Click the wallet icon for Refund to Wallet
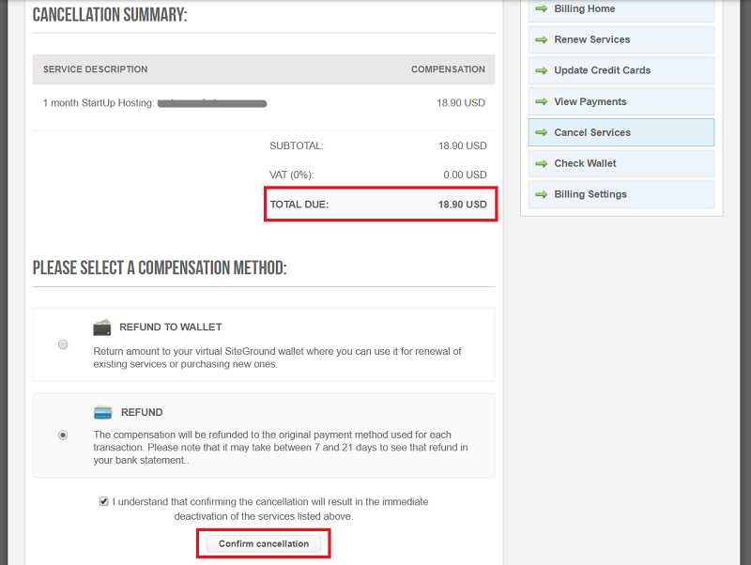The height and width of the screenshot is (565, 751). (102, 328)
